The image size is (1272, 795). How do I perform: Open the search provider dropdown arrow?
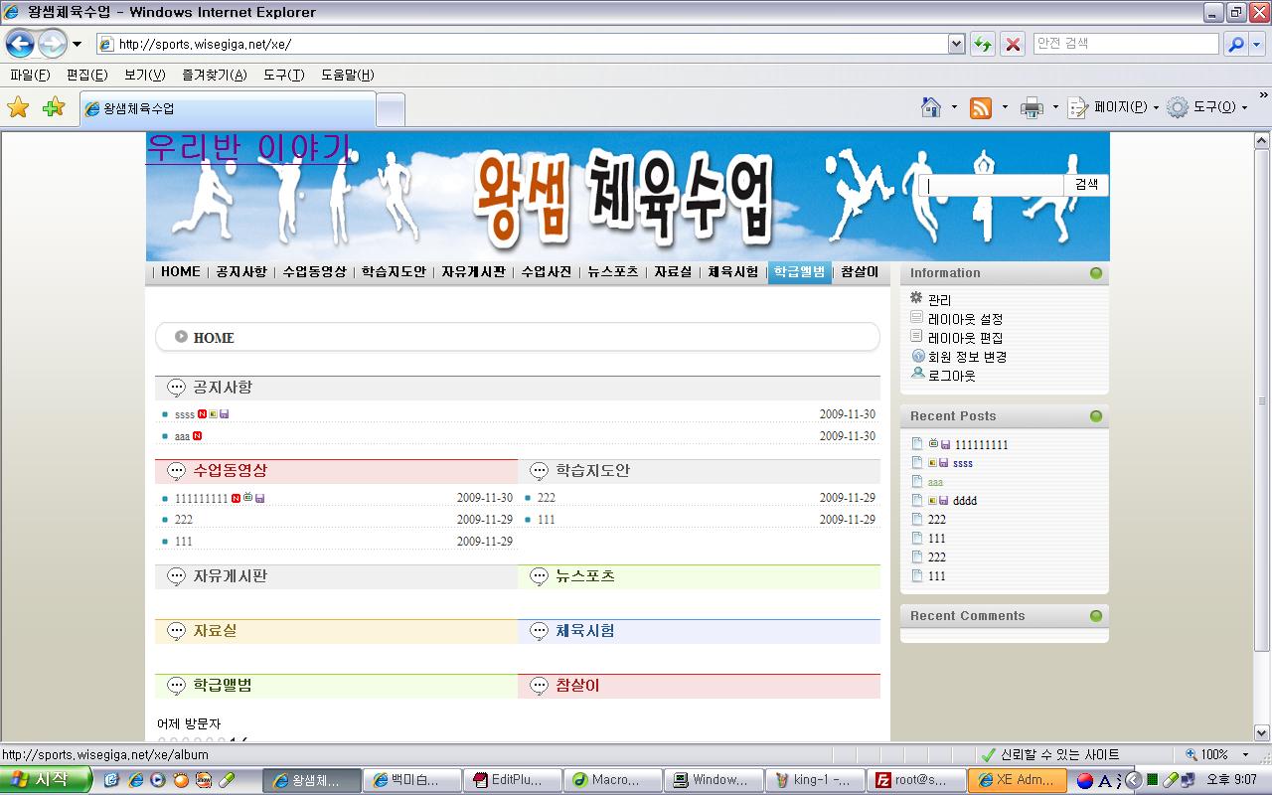pyautogui.click(x=1256, y=44)
